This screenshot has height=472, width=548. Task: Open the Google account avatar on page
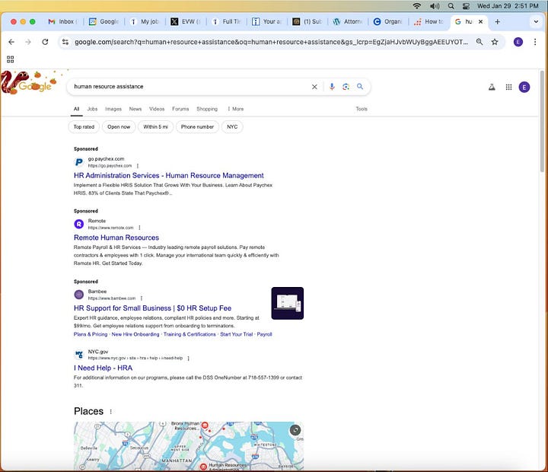[x=524, y=87]
